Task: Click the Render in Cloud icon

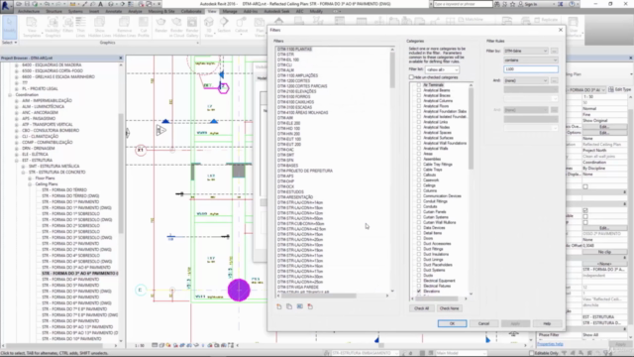Action: pos(176,27)
